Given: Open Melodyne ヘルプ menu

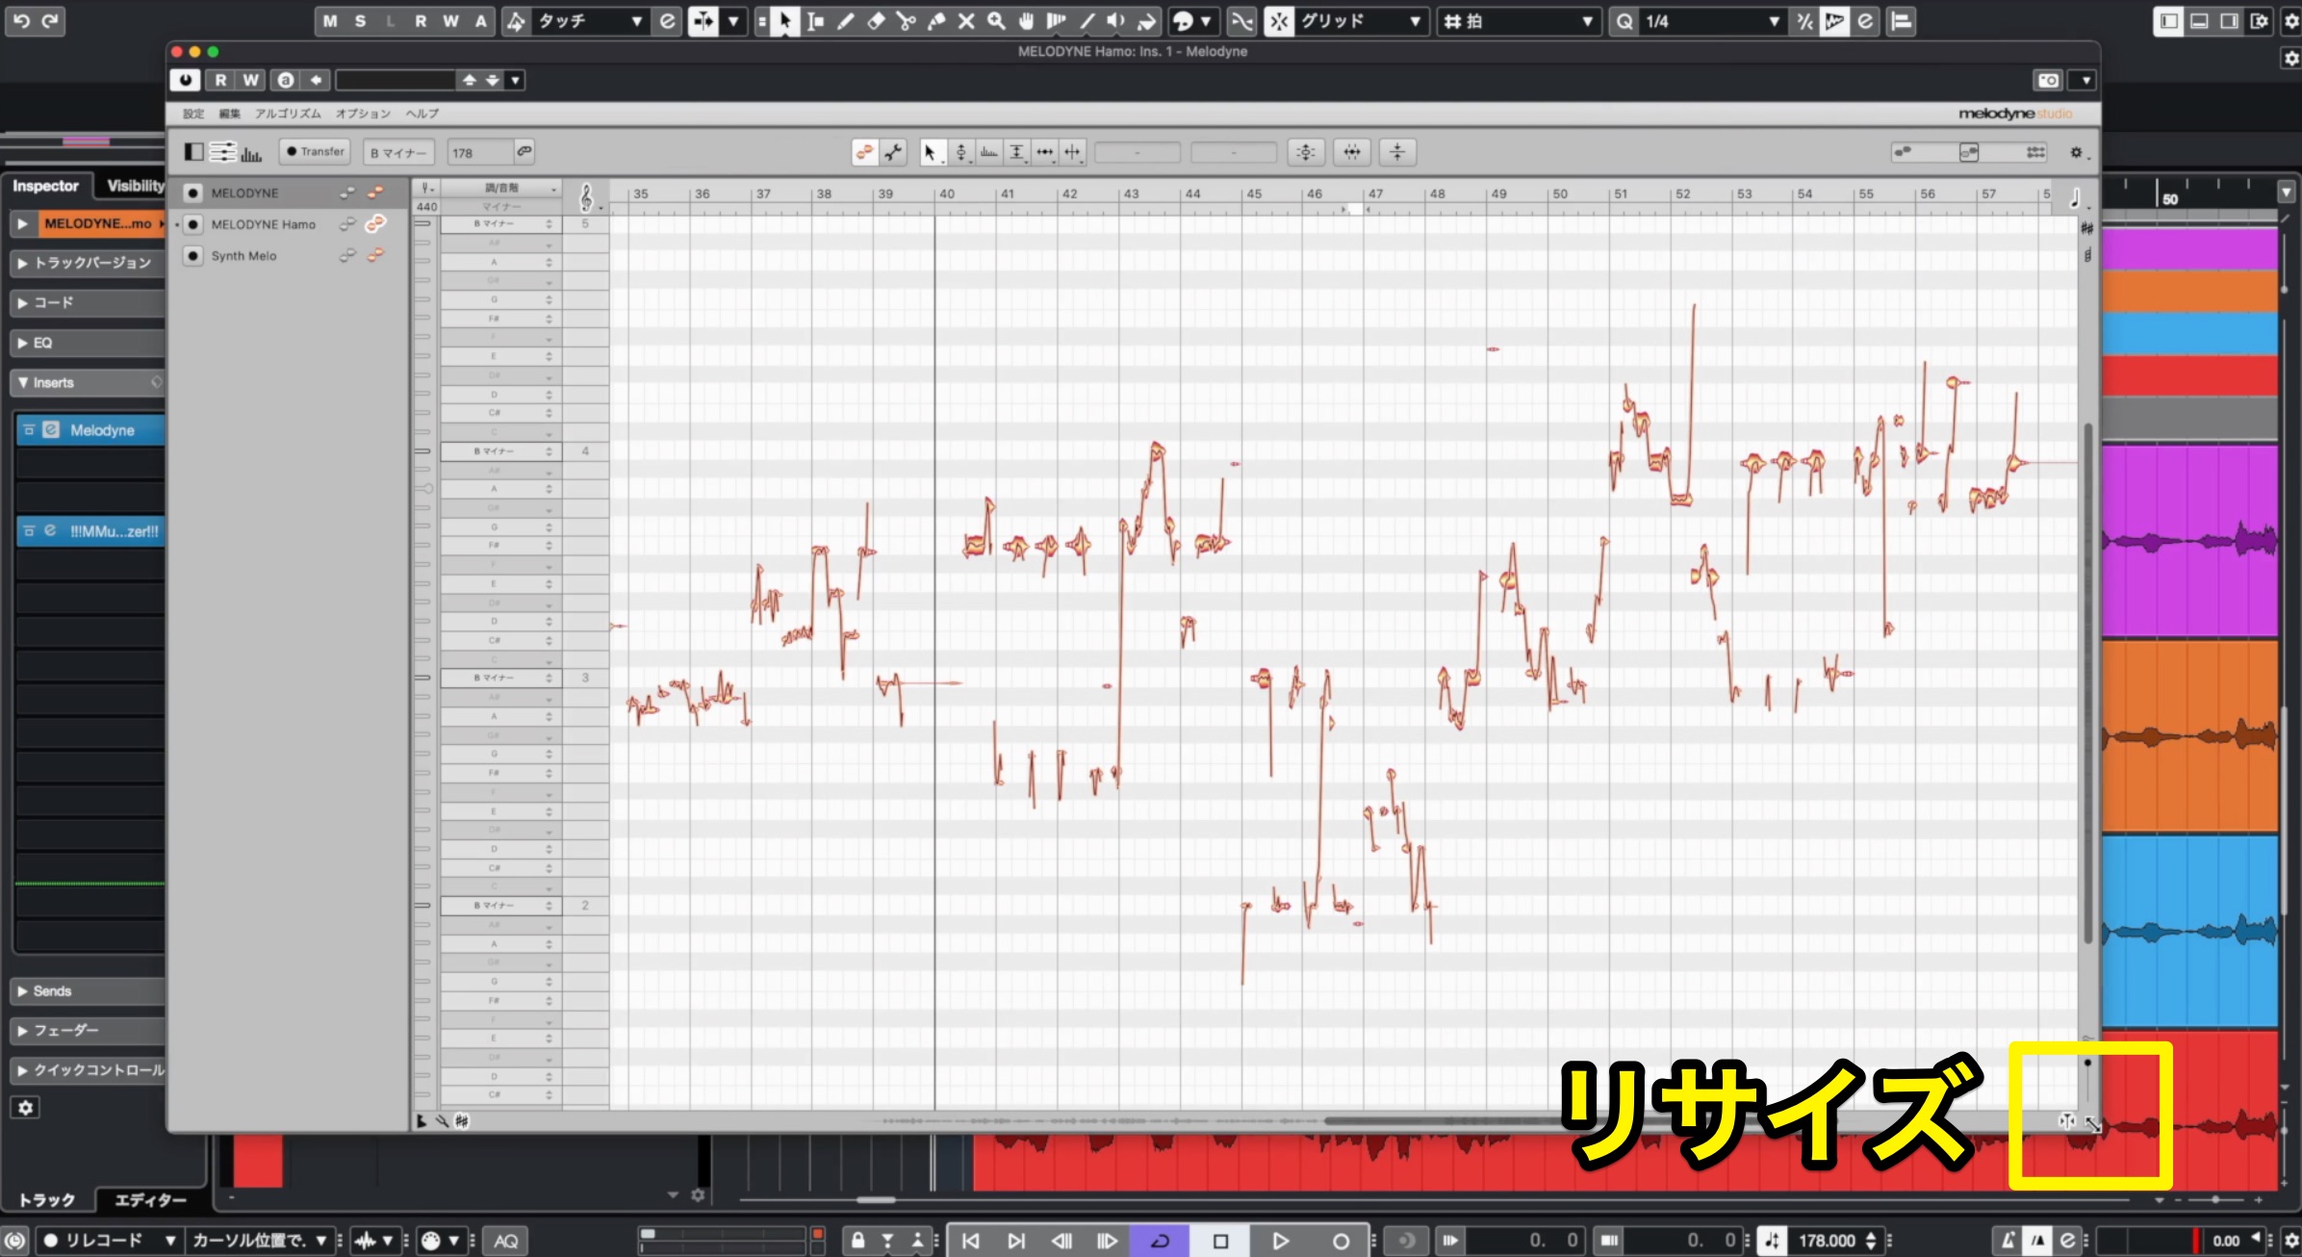Looking at the screenshot, I should [422, 114].
